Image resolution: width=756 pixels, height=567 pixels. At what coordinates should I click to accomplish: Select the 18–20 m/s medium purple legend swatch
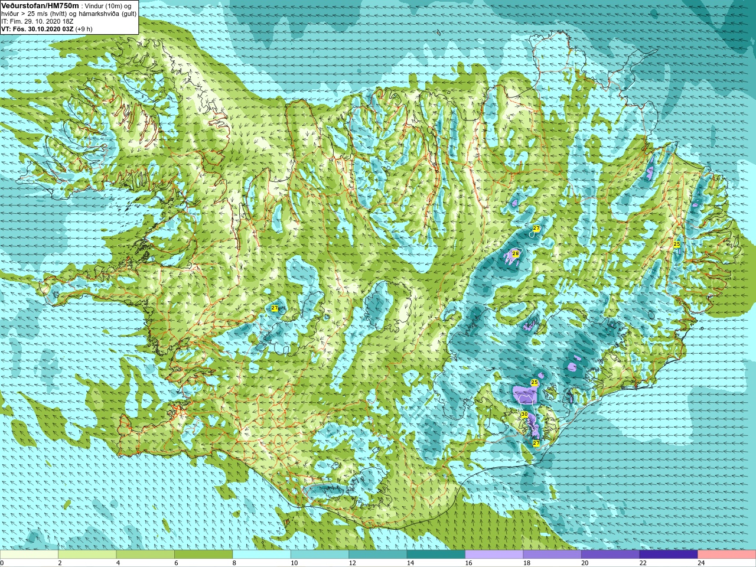coord(552,555)
